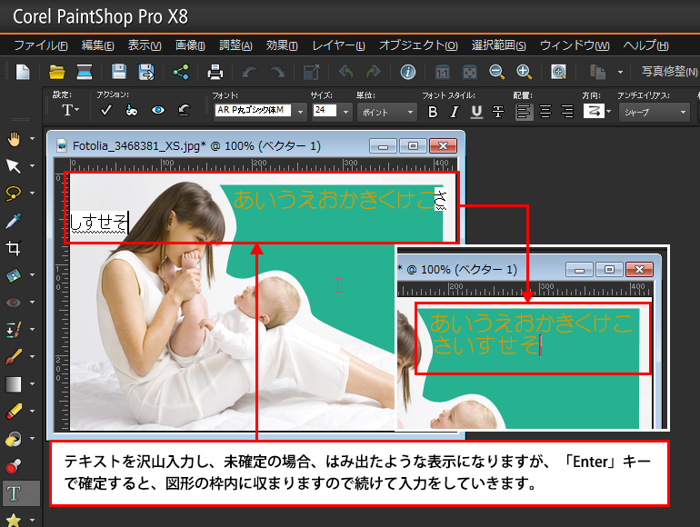Select the Paint Brush tool

click(14, 357)
